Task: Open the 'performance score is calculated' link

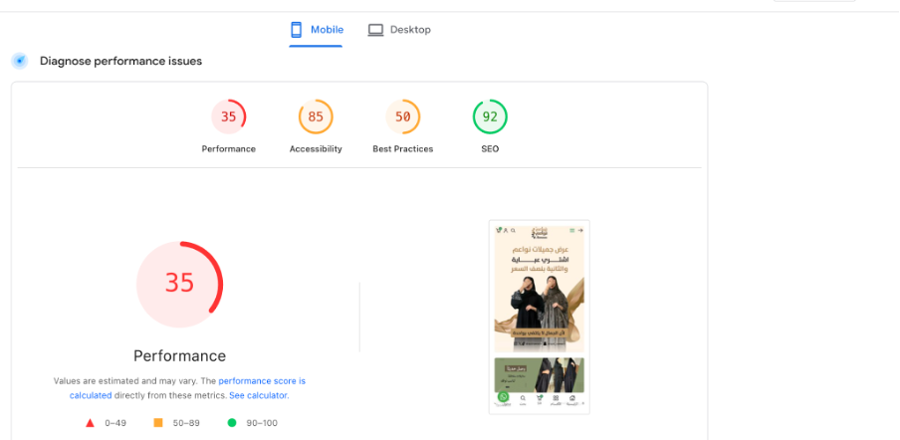Action: pyautogui.click(x=261, y=381)
